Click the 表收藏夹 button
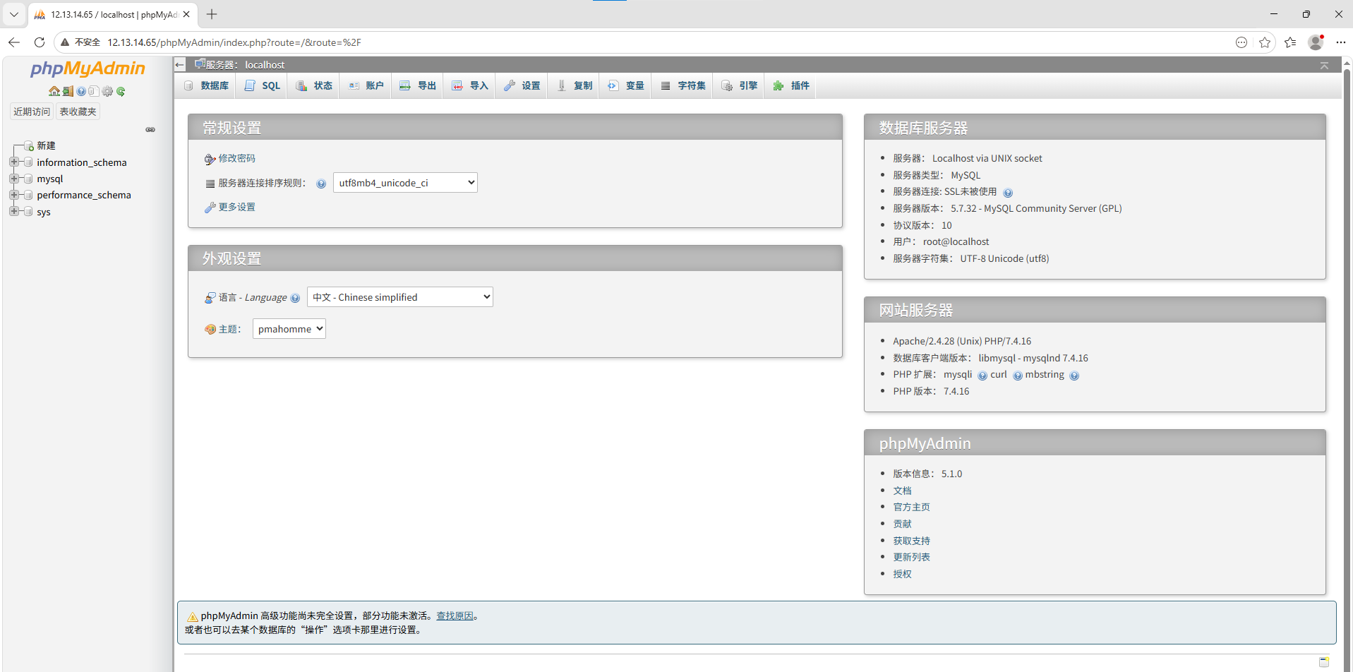The image size is (1353, 672). click(78, 112)
